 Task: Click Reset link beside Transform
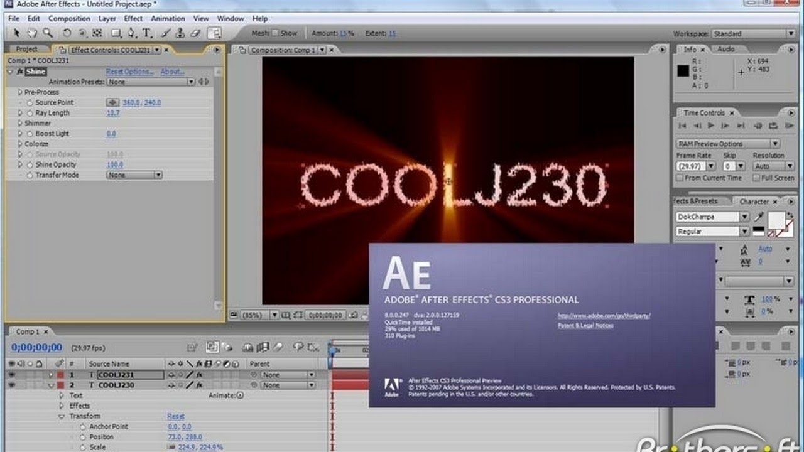(176, 416)
